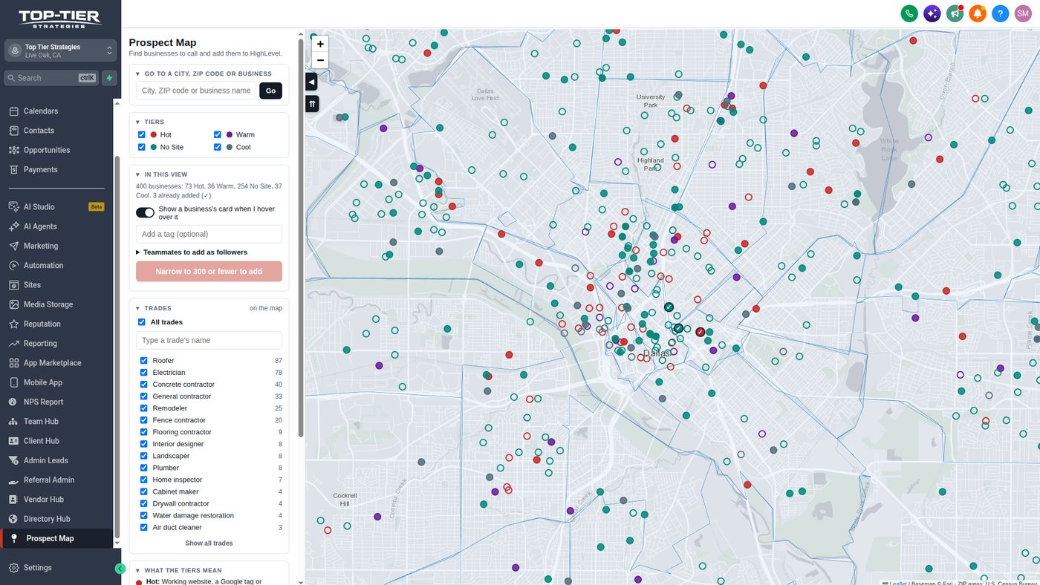Click the Type a trade's name field

pyautogui.click(x=209, y=341)
